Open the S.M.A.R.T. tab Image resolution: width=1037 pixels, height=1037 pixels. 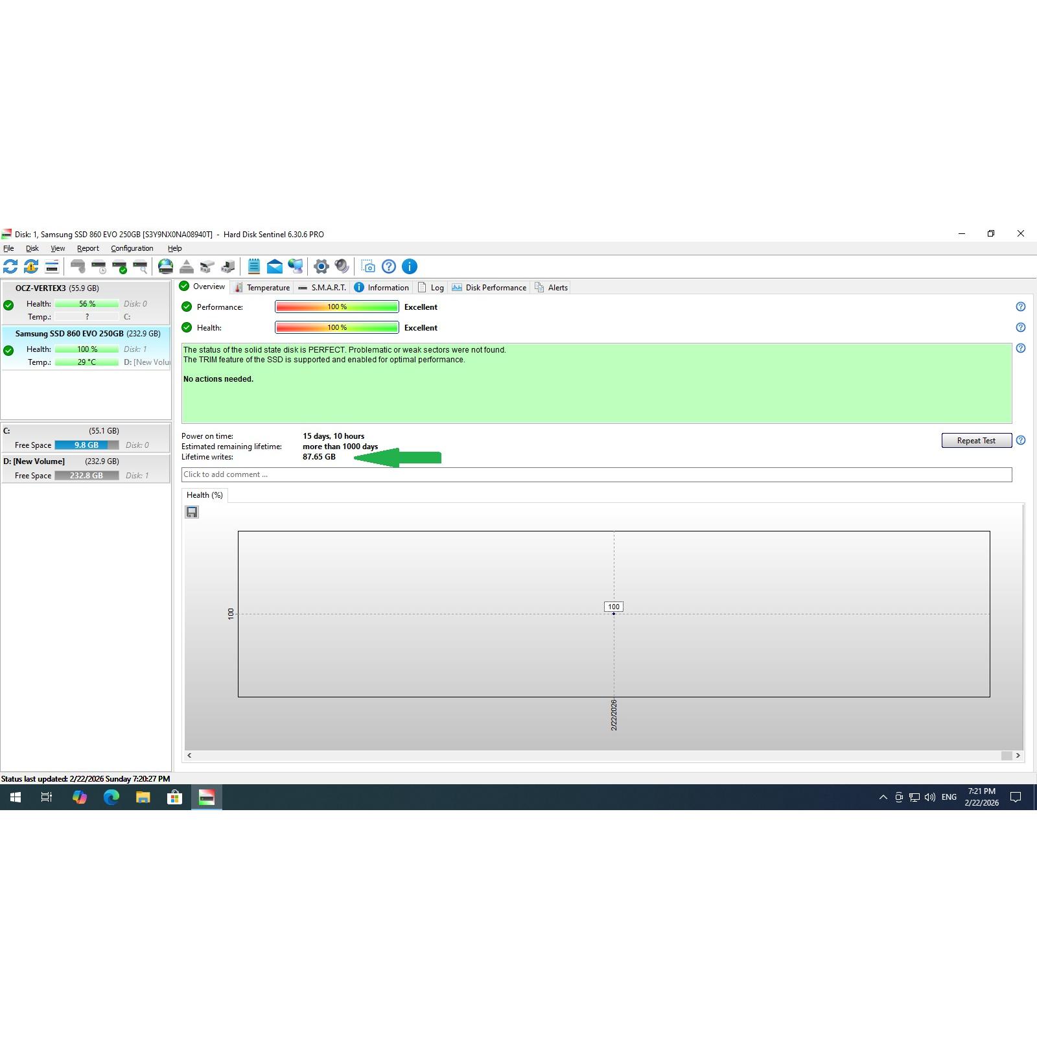(321, 288)
